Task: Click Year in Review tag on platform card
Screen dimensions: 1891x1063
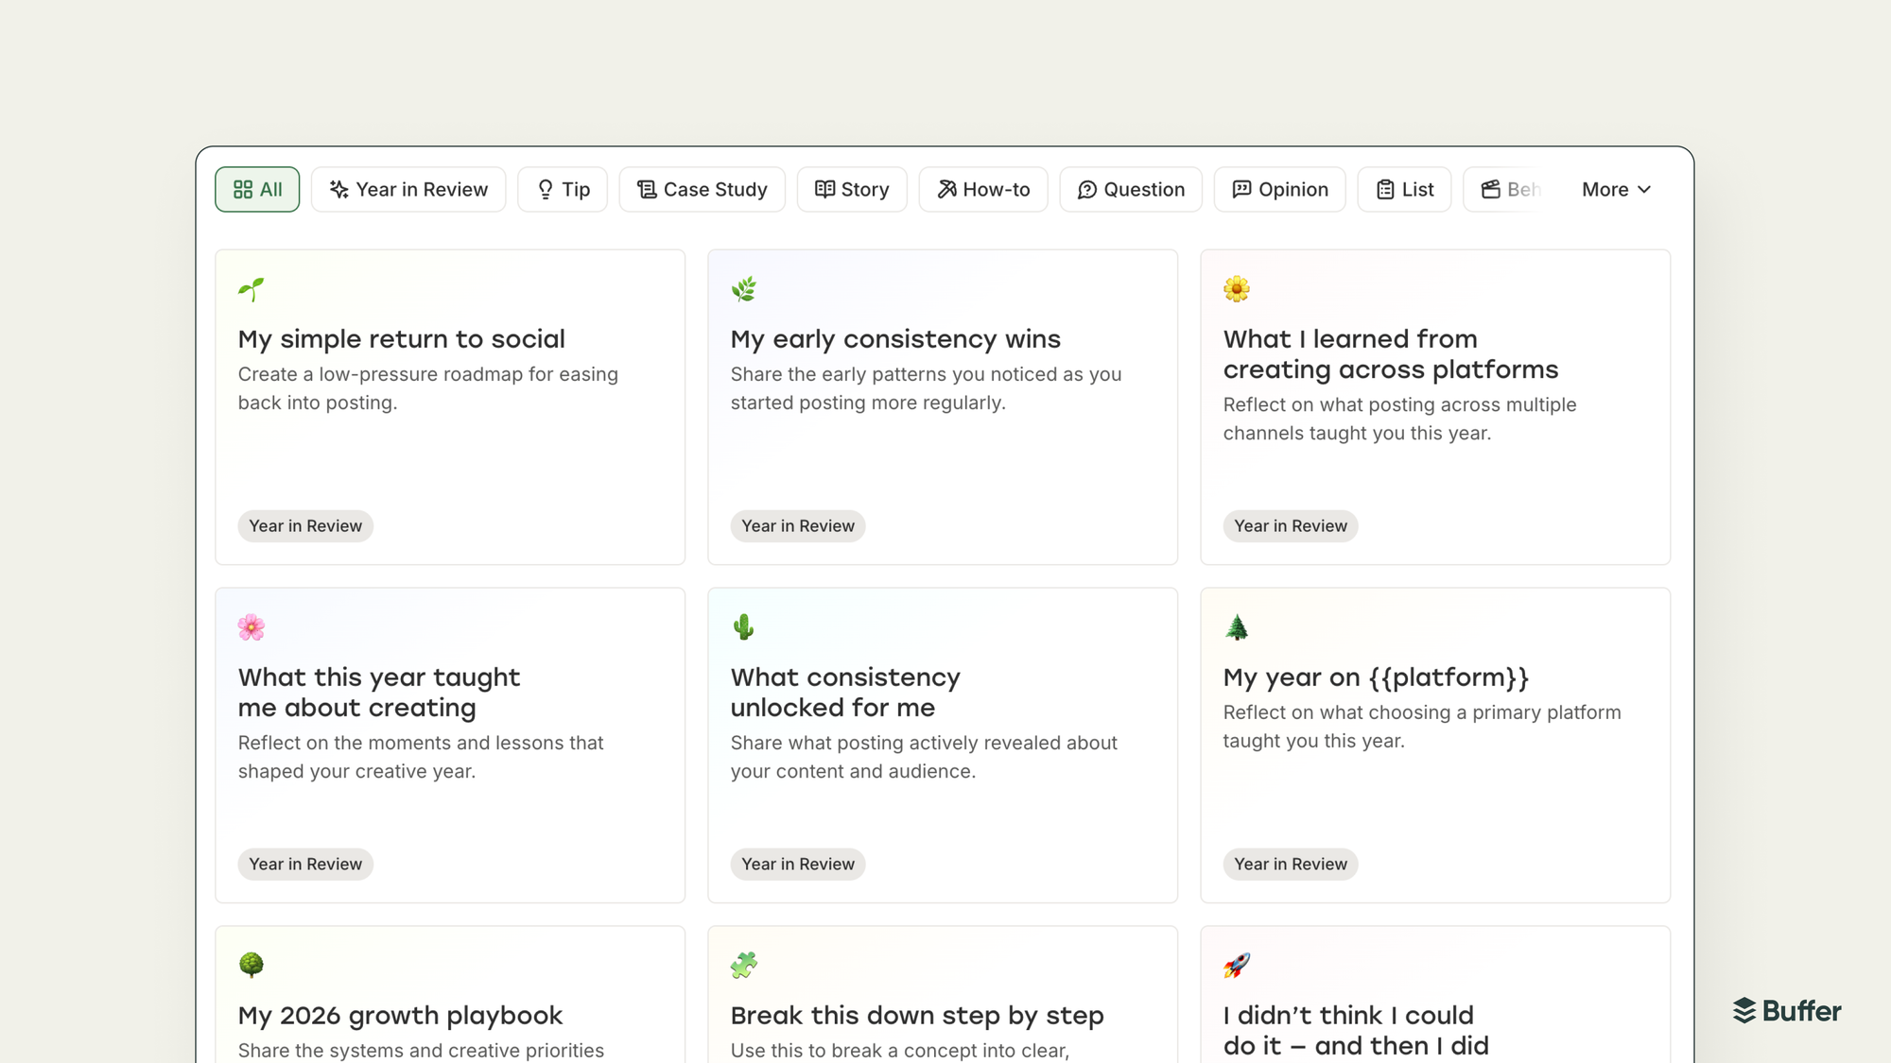Action: (x=1290, y=864)
